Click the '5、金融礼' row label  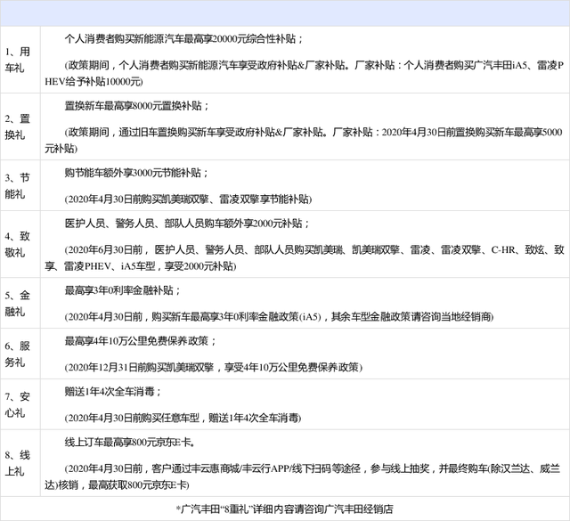point(18,302)
